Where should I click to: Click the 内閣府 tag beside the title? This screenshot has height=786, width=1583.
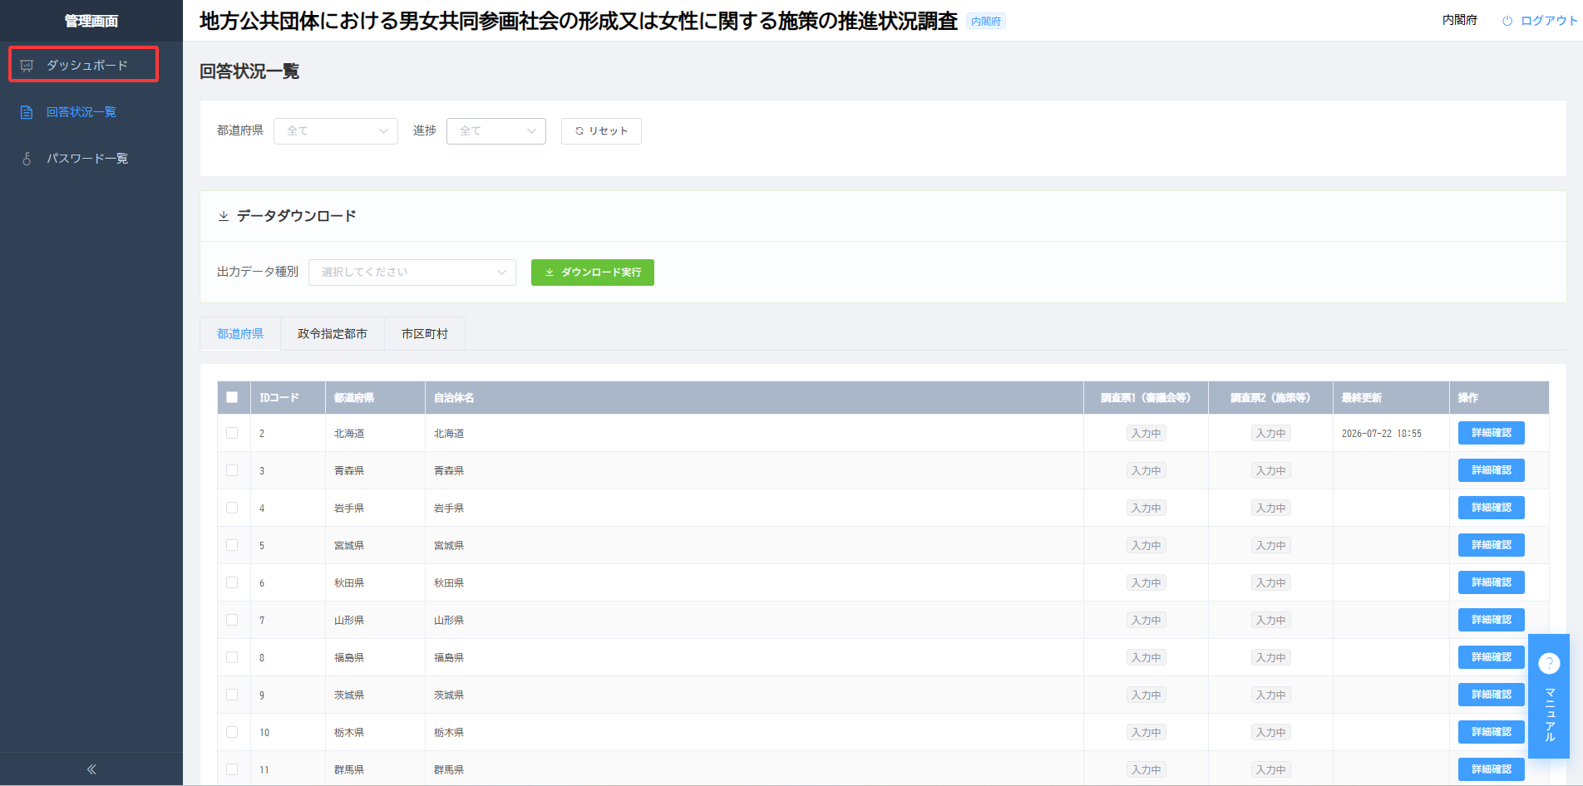pyautogui.click(x=986, y=22)
